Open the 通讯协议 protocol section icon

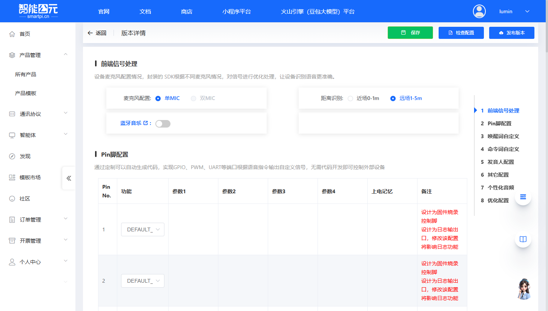pos(12,114)
